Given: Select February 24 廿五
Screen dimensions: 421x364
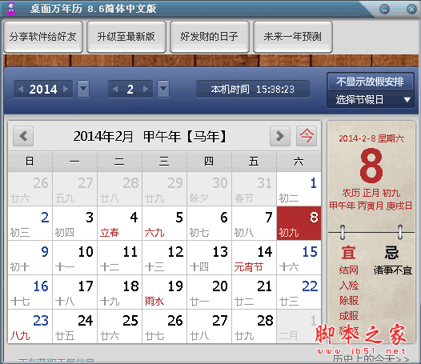Looking at the screenshot, I should click(75, 326).
